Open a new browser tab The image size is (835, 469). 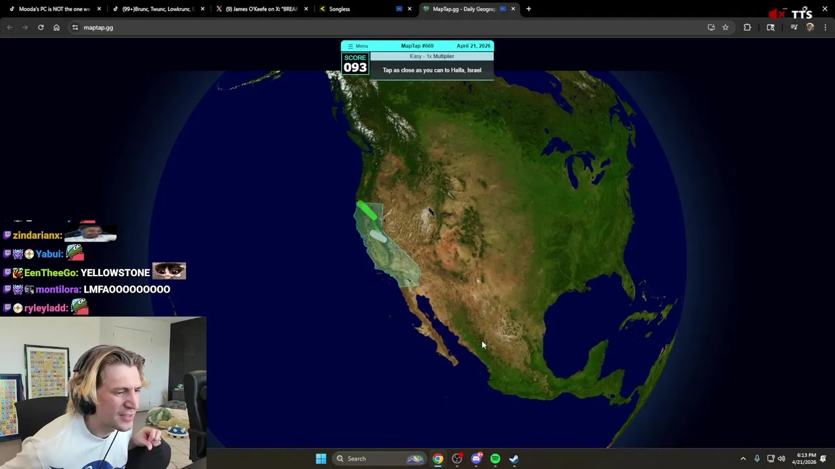coord(528,9)
